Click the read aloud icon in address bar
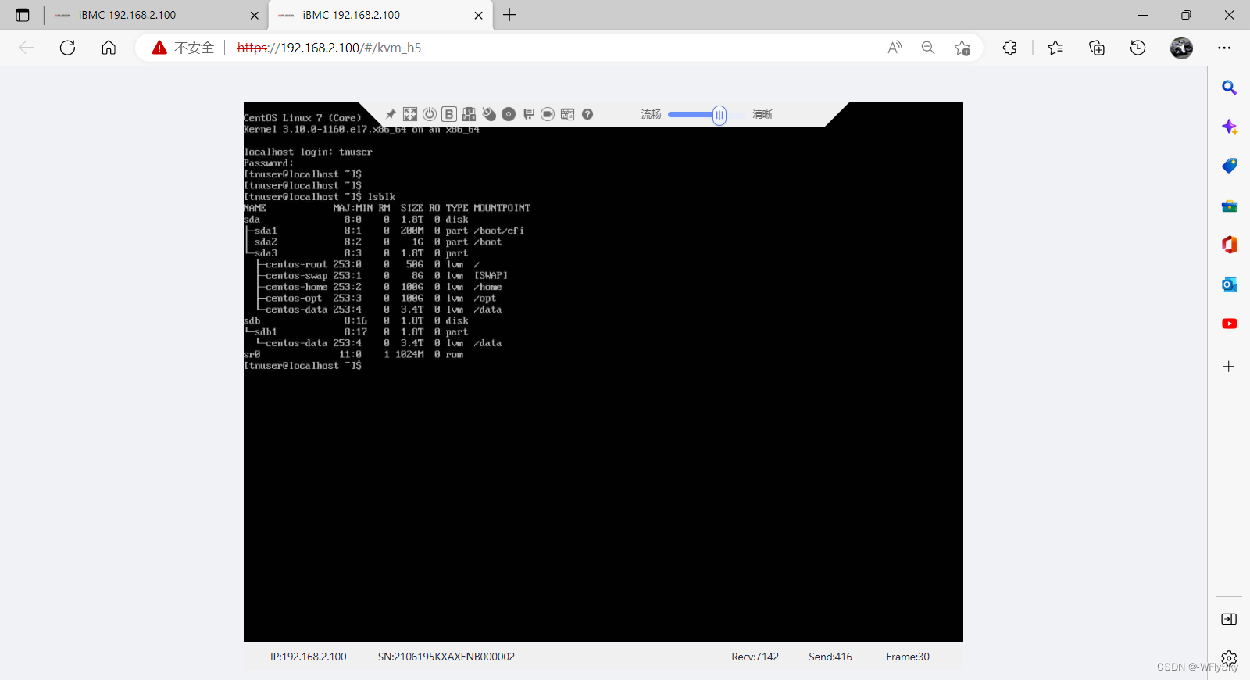 (x=895, y=48)
